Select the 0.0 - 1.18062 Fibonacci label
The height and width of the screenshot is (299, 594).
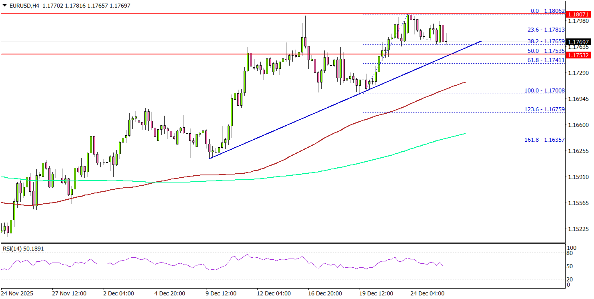coord(548,10)
